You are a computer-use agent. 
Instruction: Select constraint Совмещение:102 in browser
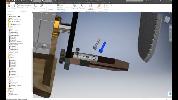pyautogui.click(x=13, y=32)
